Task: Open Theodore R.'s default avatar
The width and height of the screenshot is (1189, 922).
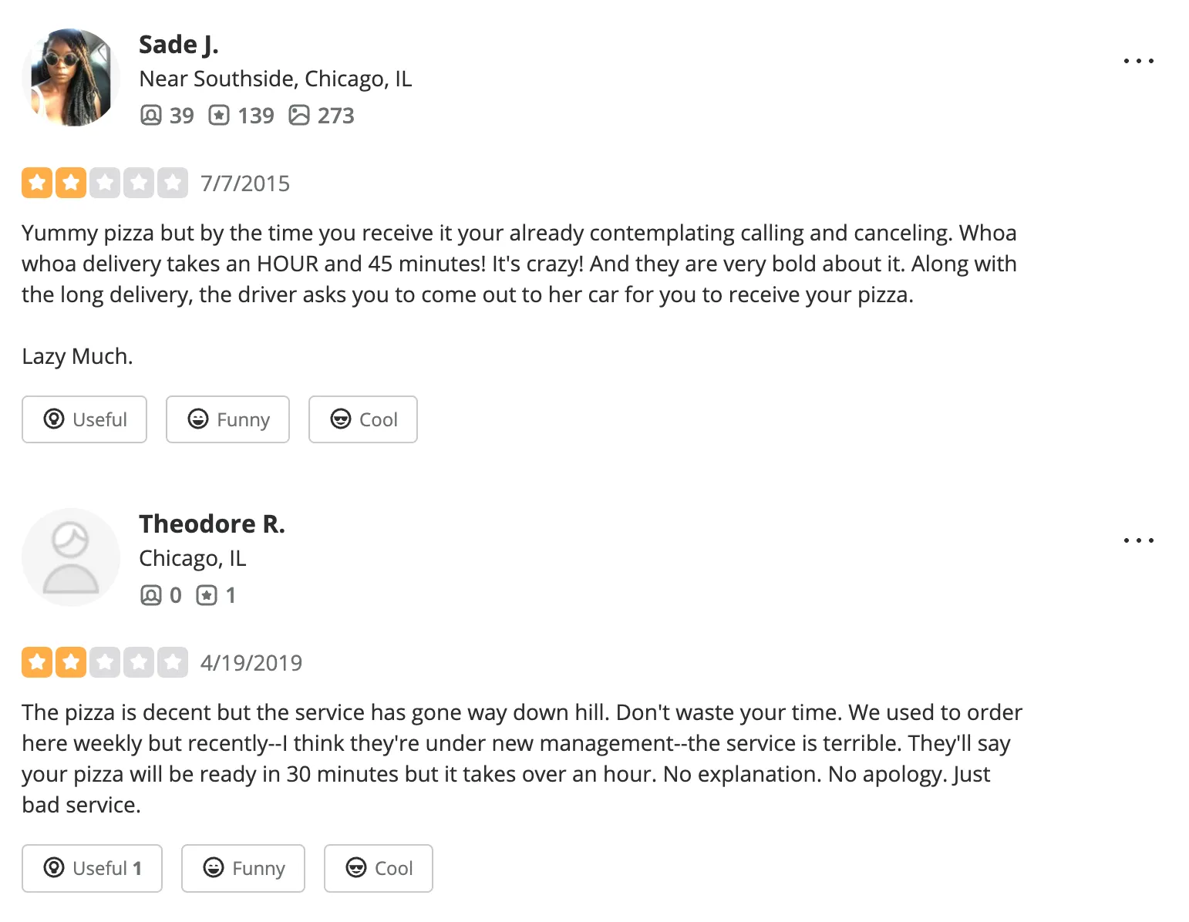Action: click(71, 557)
